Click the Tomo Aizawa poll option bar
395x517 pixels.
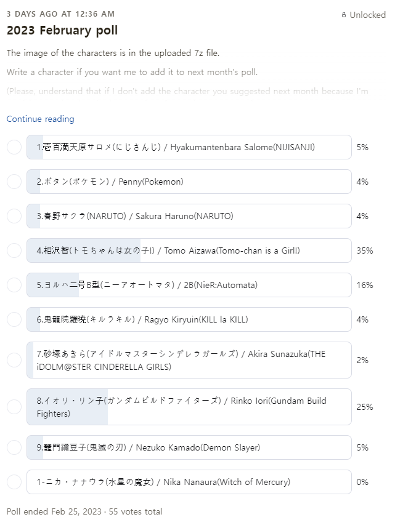(189, 250)
